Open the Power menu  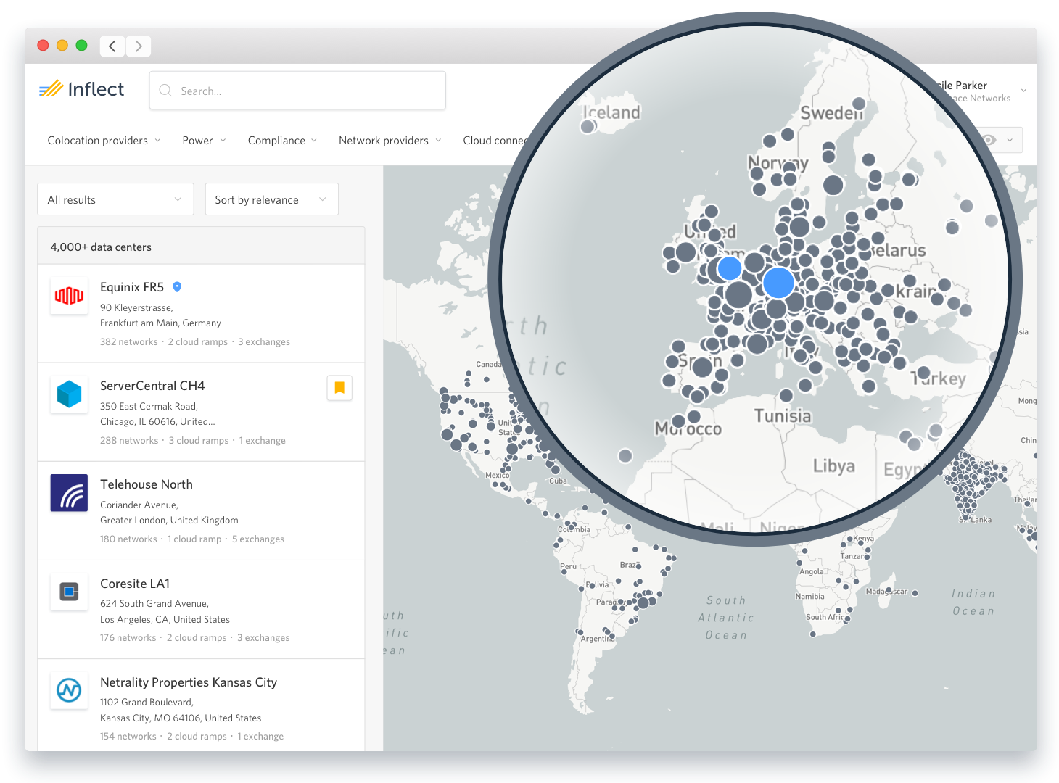204,141
